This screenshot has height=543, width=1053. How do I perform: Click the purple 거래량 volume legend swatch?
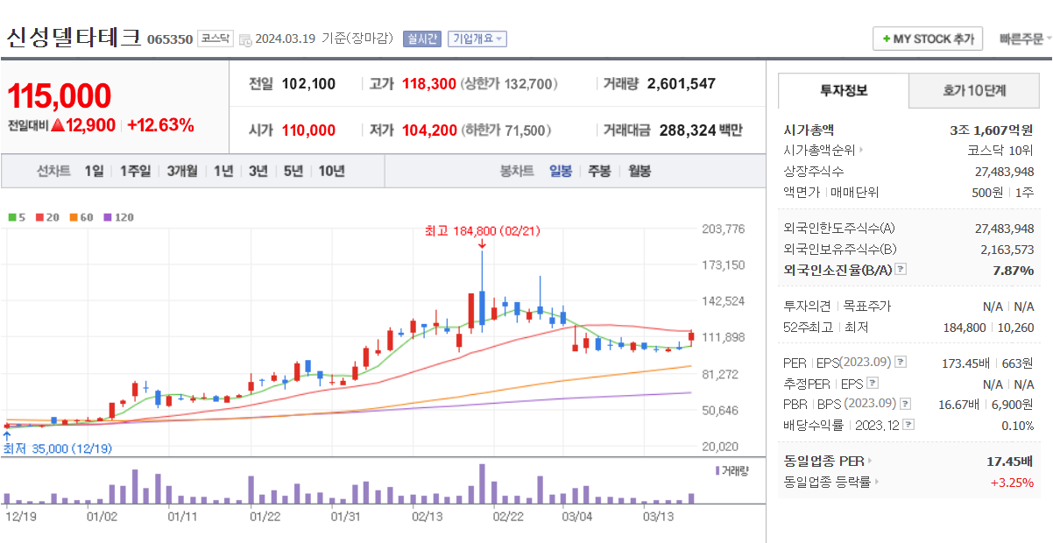(717, 471)
